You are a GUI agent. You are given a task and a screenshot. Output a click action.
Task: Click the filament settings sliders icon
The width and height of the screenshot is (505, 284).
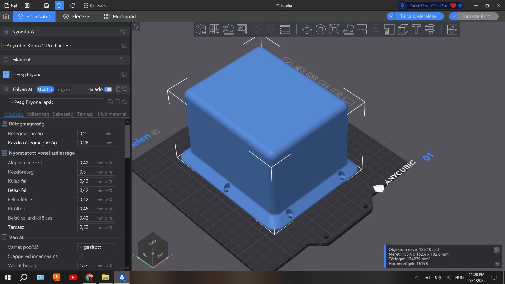click(123, 60)
